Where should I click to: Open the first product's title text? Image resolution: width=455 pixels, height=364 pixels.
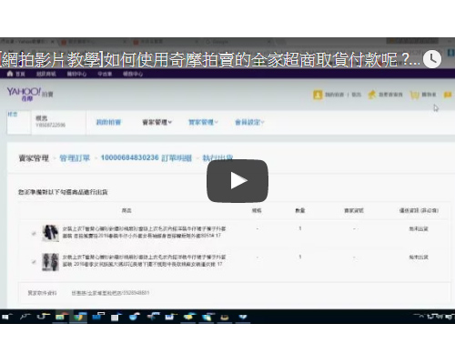click(144, 232)
